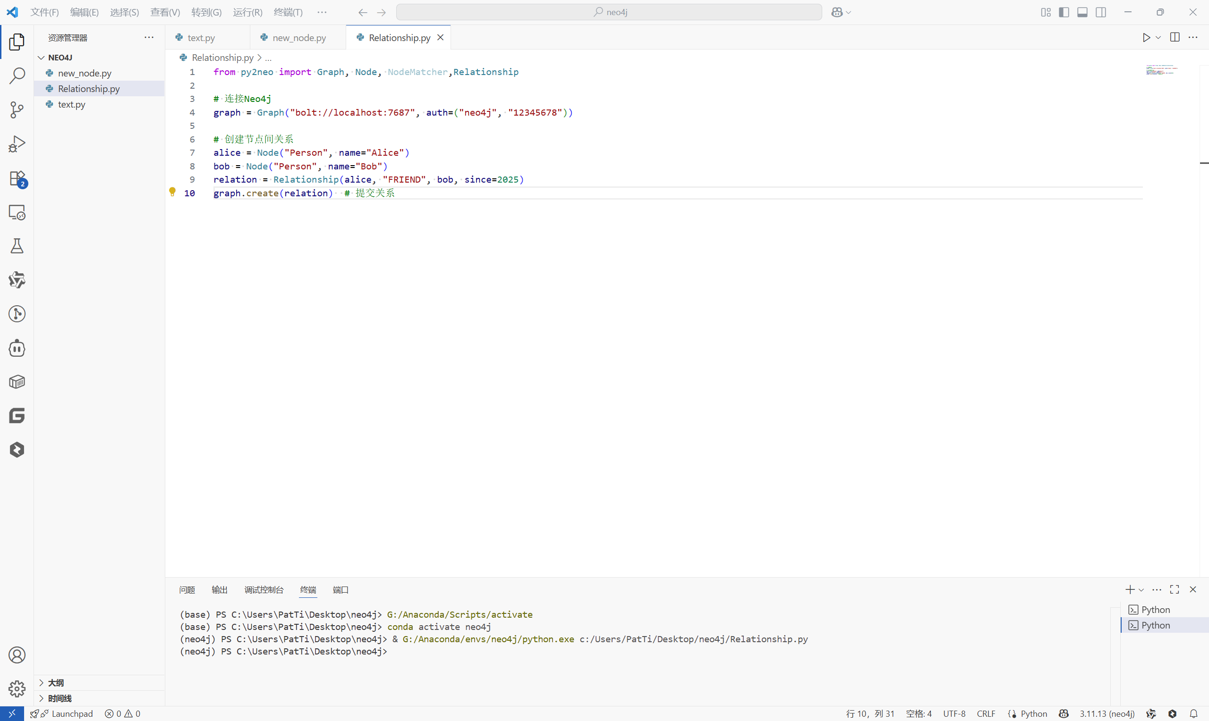Go back with the navigation arrow

pos(363,12)
